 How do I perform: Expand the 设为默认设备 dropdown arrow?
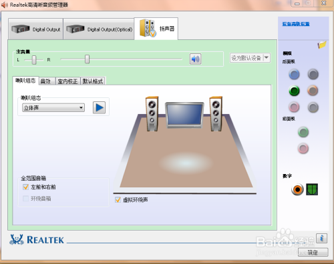coord(267,58)
